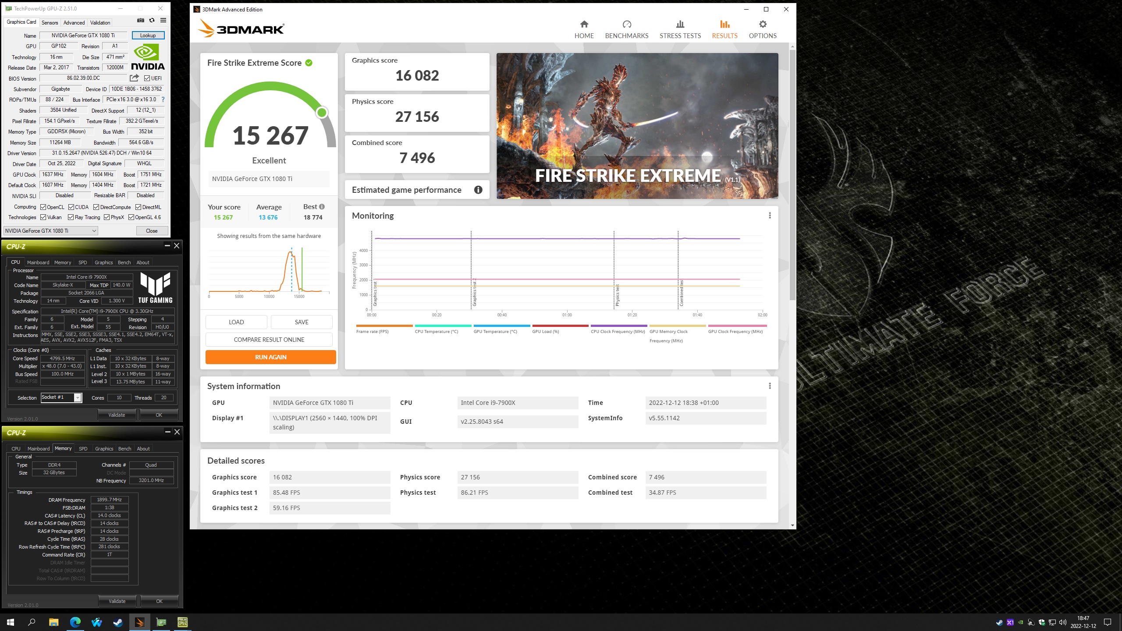Switch to the Validation tab in GPU-Z
The width and height of the screenshot is (1122, 631).
[100, 22]
